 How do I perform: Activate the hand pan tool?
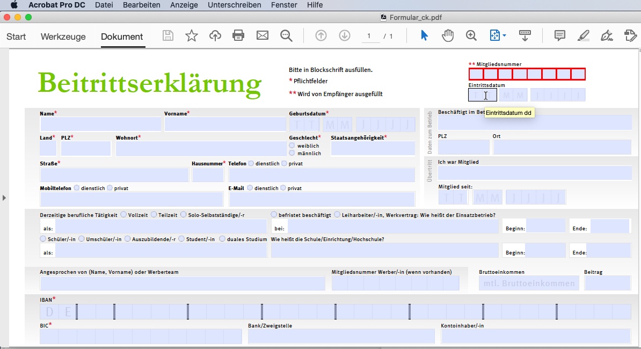(448, 36)
